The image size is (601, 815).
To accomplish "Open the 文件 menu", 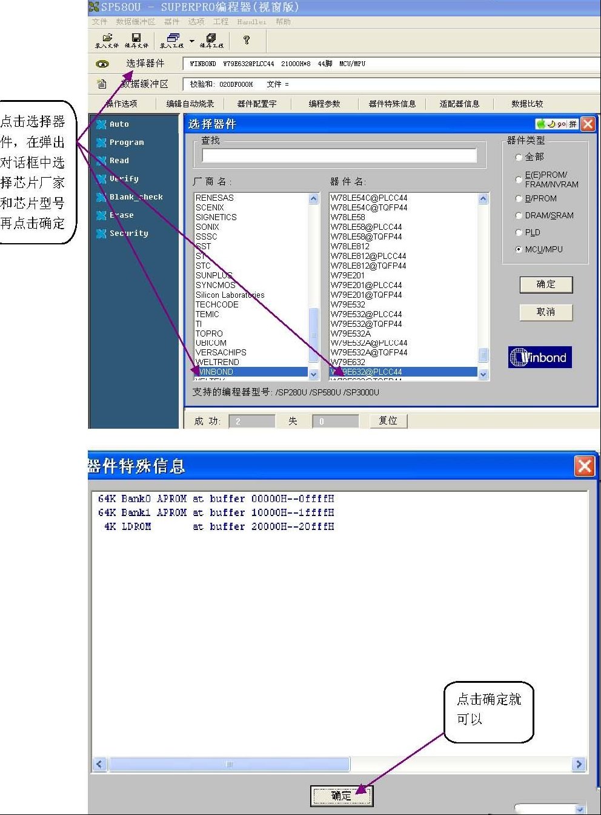I will pyautogui.click(x=99, y=22).
